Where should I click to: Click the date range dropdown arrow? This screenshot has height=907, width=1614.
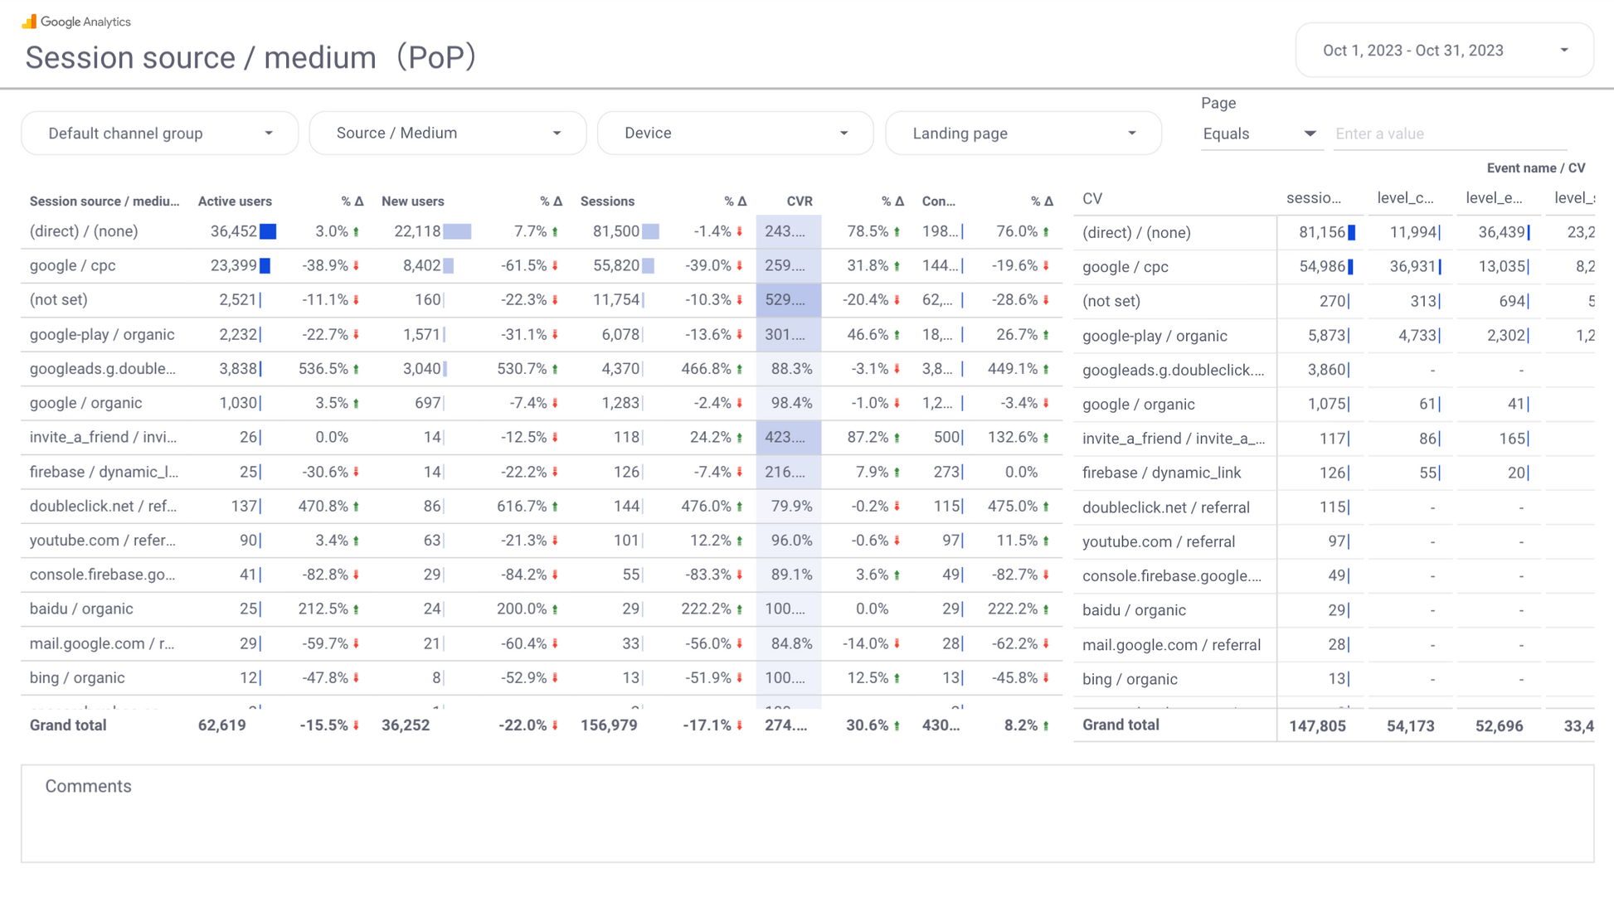pyautogui.click(x=1563, y=51)
